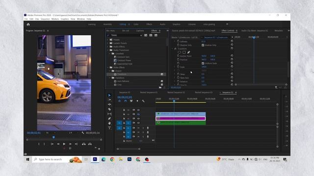The height and width of the screenshot is (176, 314).
Task: Select the Ripple Edit tool
Action: tap(109, 104)
